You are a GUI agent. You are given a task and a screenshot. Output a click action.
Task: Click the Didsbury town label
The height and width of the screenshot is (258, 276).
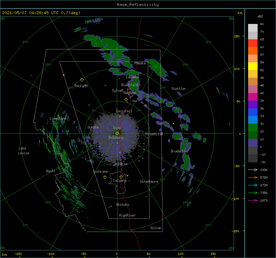click(x=116, y=137)
